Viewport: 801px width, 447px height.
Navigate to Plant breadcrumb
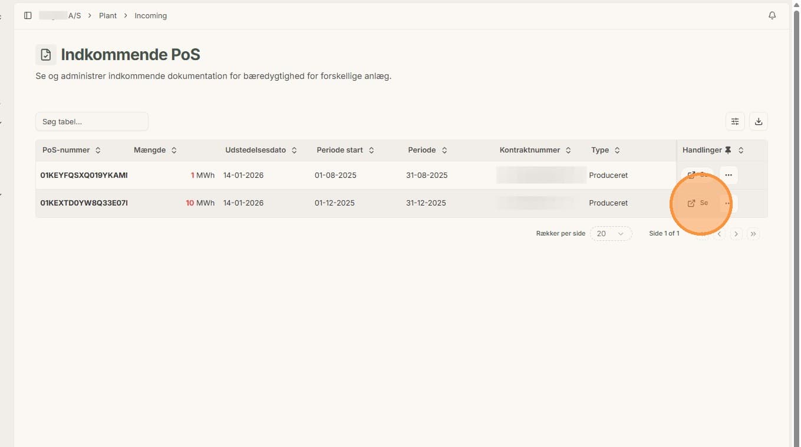[108, 16]
